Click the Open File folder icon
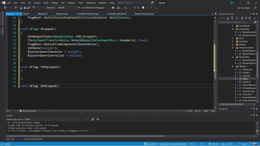This screenshot has height=146, width=260. (x=21, y=8)
